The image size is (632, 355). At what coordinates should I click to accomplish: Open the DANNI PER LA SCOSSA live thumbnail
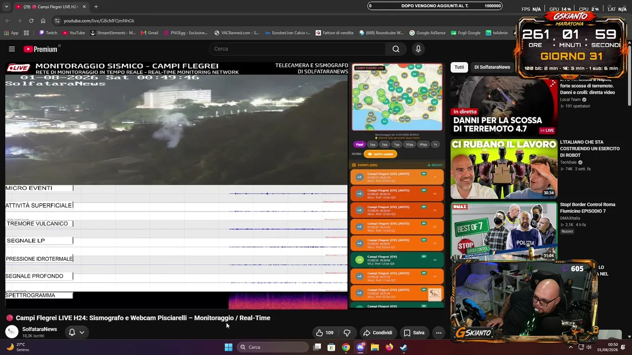click(504, 106)
